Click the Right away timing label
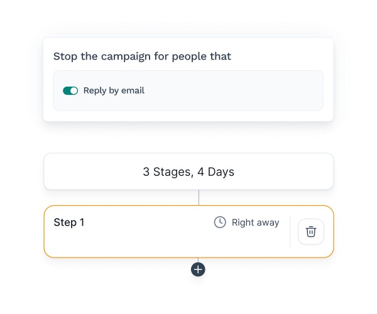This screenshot has height=314, width=377. [255, 222]
